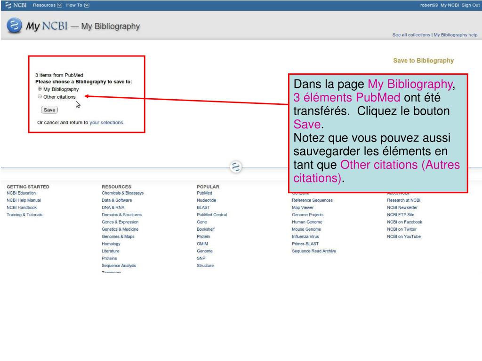482x361 pixels.
Task: Open Mouse Genome link
Action: coord(306,229)
